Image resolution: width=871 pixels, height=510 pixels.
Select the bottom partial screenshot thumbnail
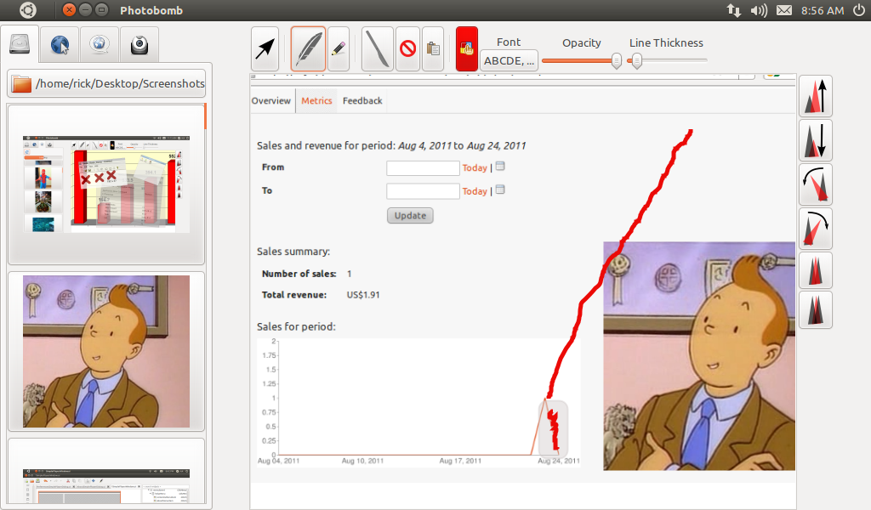click(106, 472)
